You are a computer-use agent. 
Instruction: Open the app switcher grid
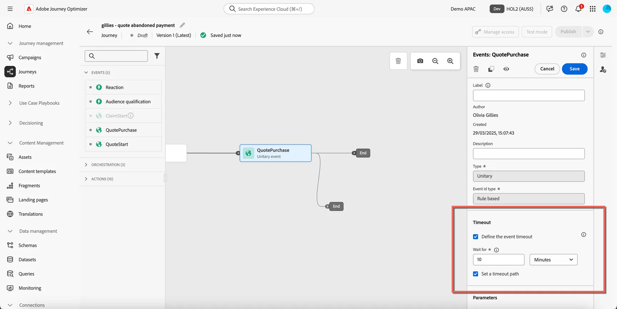[593, 9]
